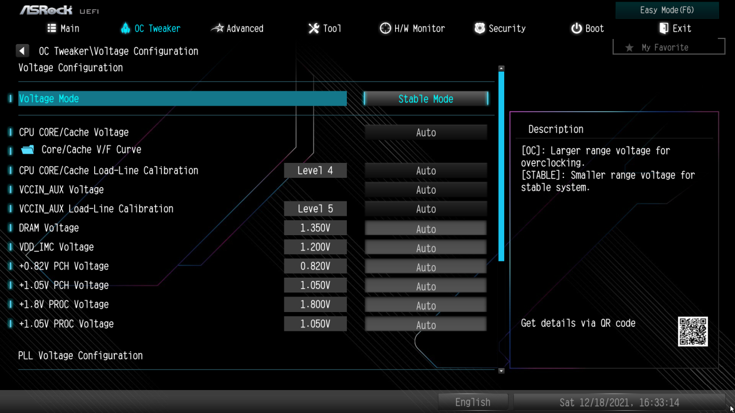Open My Favorite list
Screen dimensions: 735x413
pyautogui.click(x=669, y=47)
